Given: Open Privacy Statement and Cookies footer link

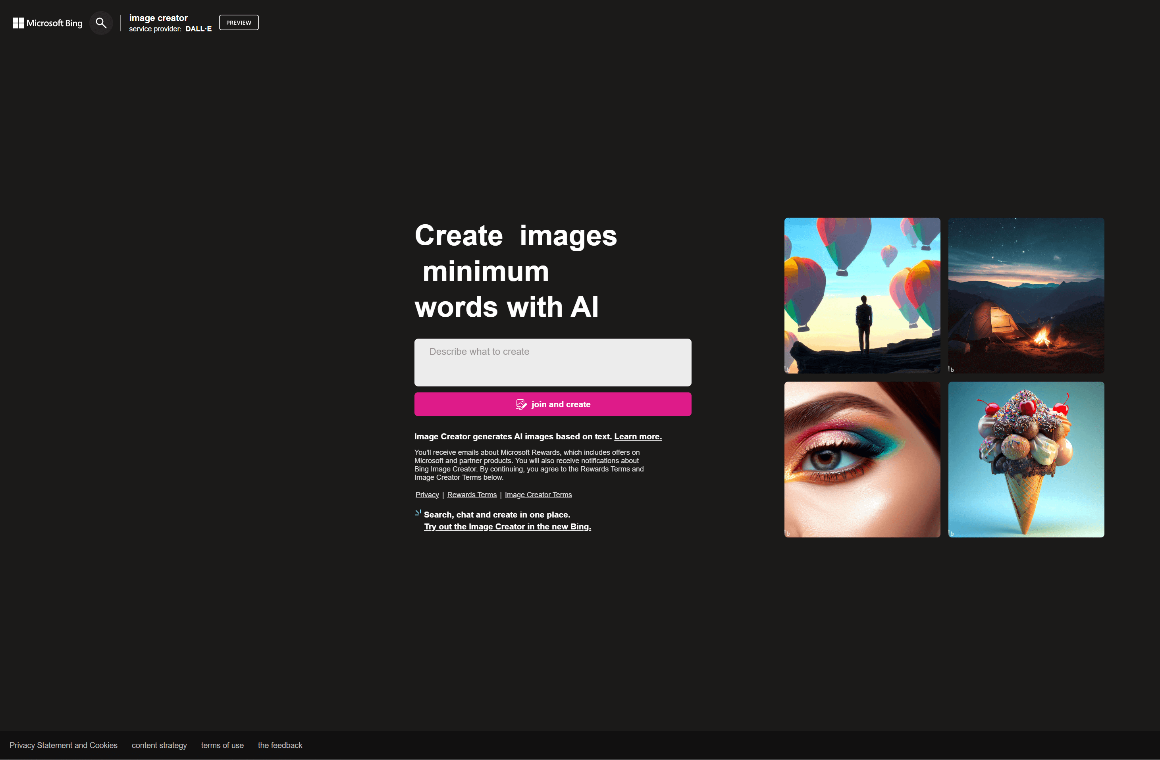Looking at the screenshot, I should 64,745.
